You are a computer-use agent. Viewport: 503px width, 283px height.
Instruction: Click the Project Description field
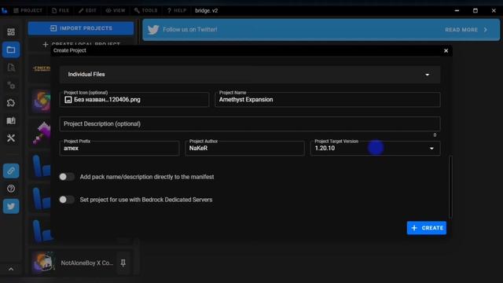click(250, 124)
